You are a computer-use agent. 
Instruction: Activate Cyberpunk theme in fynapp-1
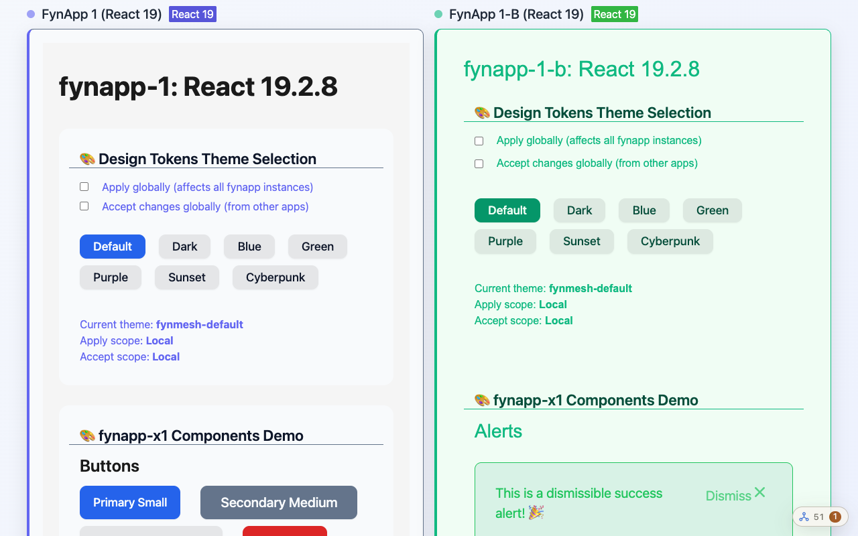click(275, 277)
